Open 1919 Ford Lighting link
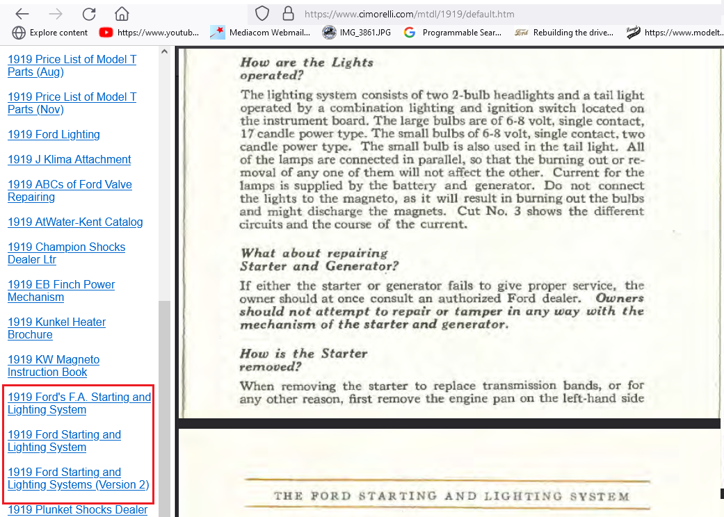This screenshot has width=724, height=517. [x=54, y=135]
